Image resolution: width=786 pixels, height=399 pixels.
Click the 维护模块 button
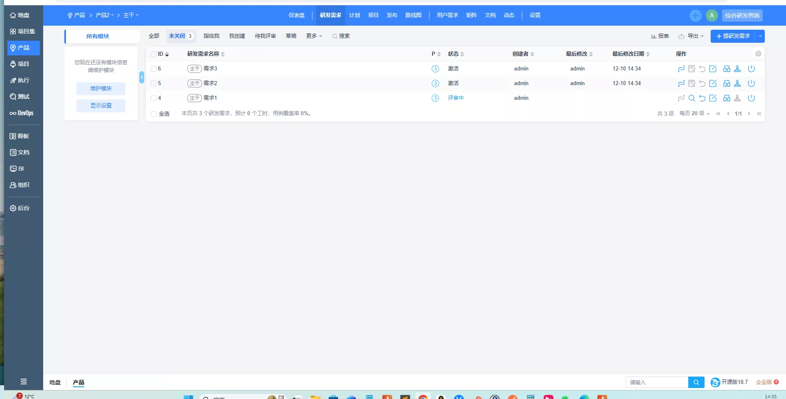pyautogui.click(x=101, y=89)
